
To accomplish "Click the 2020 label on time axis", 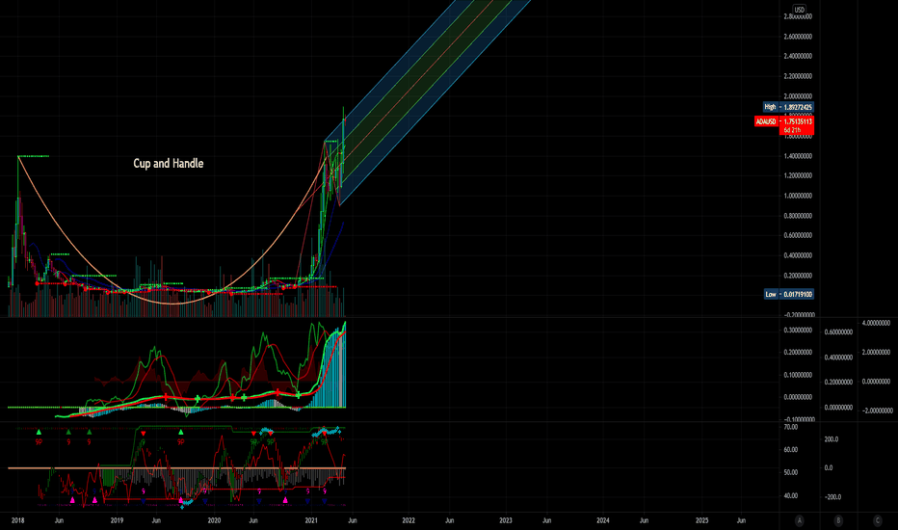I will click(x=214, y=520).
